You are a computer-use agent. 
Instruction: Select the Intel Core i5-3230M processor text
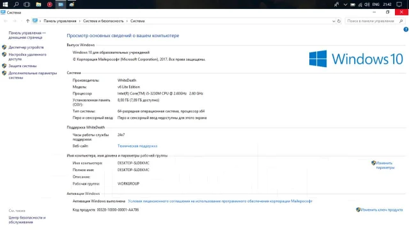pyautogui.click(x=160, y=93)
